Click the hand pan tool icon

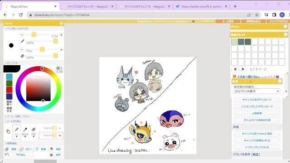pos(8,132)
